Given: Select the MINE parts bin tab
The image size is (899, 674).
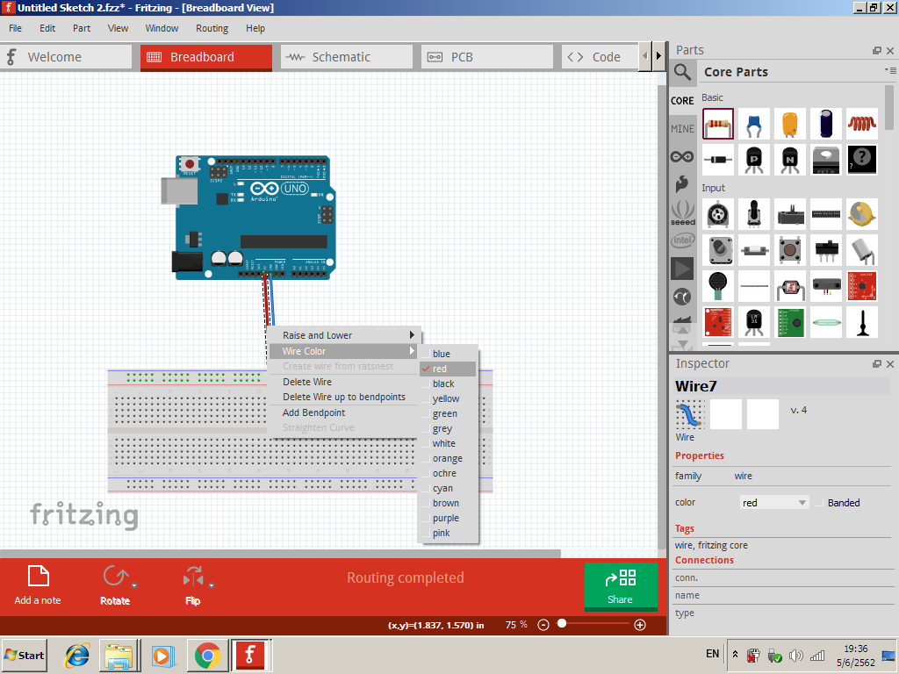Looking at the screenshot, I should point(682,129).
